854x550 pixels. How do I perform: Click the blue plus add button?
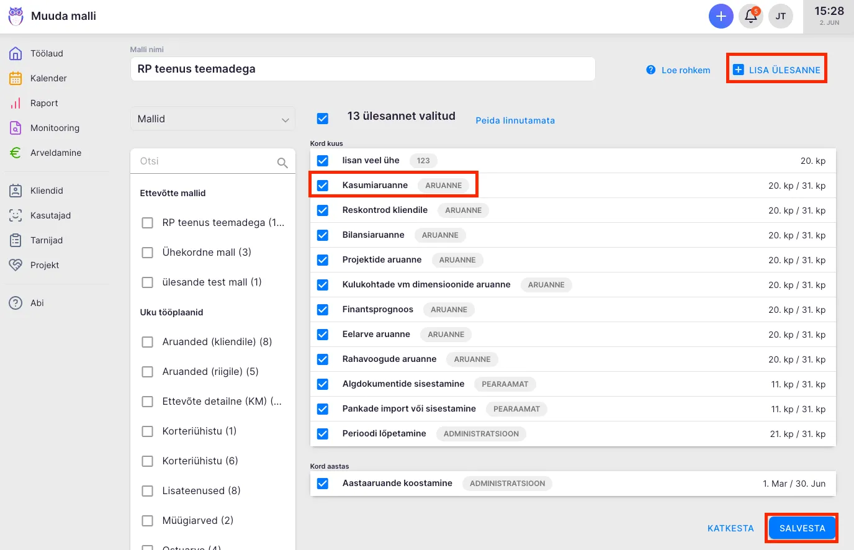721,16
